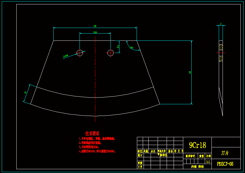Screen dimensions: 245x173
Task: Click the 审核 row label in title block
Action: (140, 163)
